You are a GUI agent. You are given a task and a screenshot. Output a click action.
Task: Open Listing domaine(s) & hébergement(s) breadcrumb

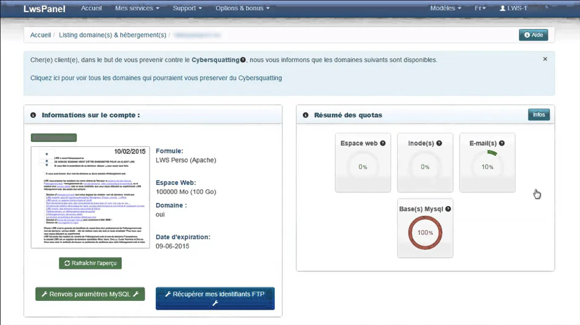coord(112,35)
